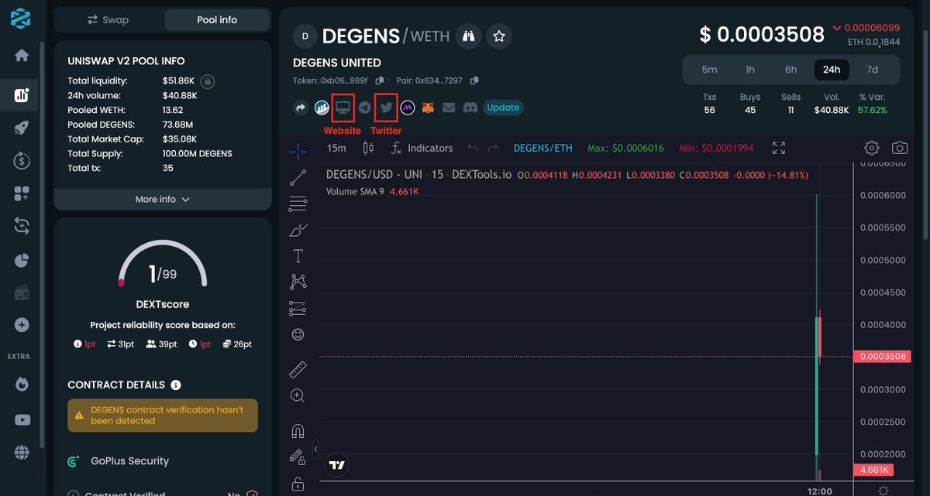Toggle magnet mode on chart toolbar
The height and width of the screenshot is (496, 930).
(298, 431)
